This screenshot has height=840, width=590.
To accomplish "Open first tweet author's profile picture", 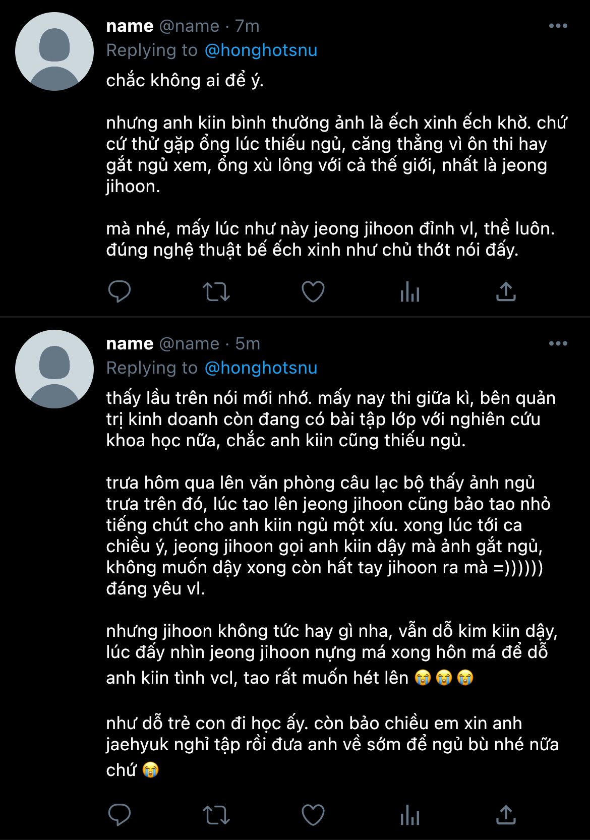I will tap(54, 51).
